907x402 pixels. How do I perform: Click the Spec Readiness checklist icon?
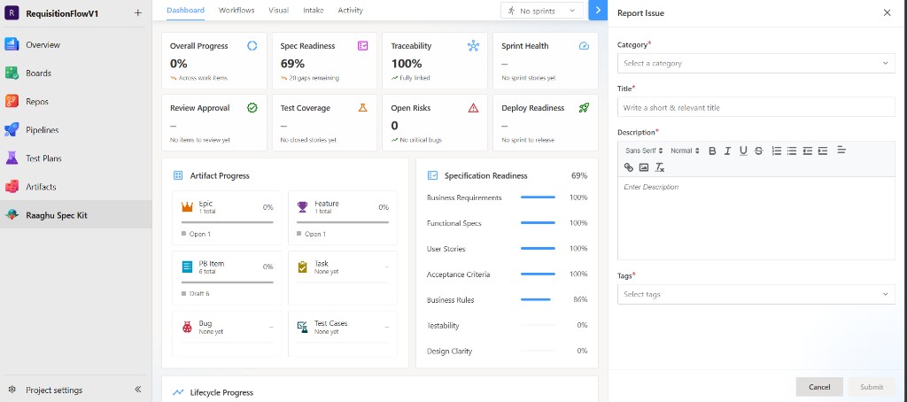pos(362,46)
